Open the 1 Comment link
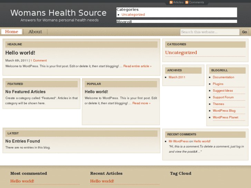 tap(39, 60)
